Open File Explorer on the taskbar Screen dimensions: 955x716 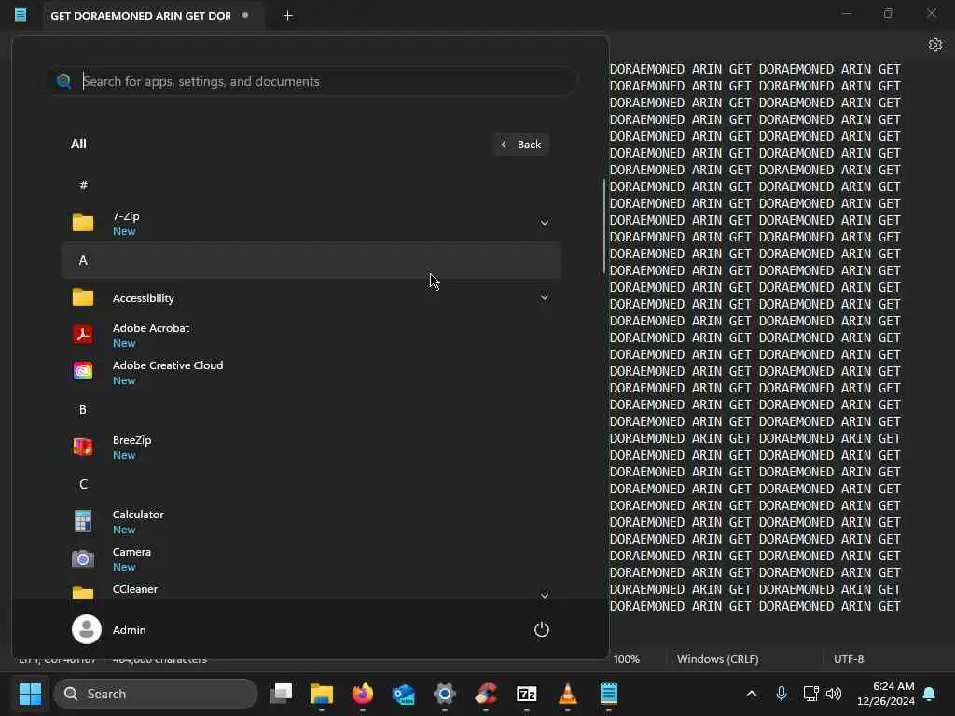point(322,694)
